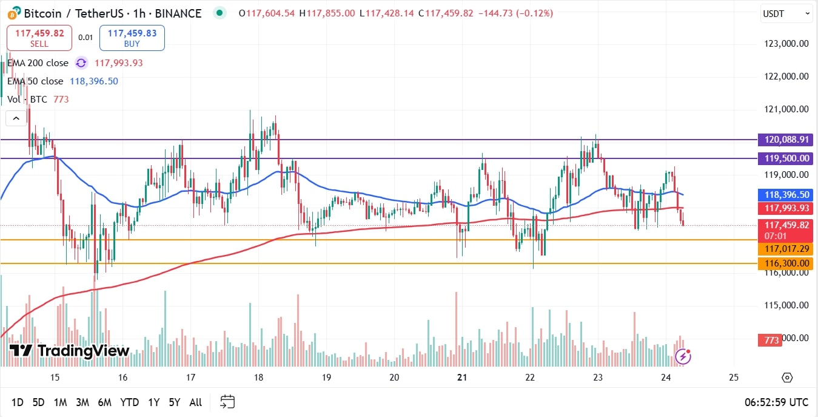The height and width of the screenshot is (417, 818).
Task: Click the 117,993.93 red EMA price label
Action: click(x=786, y=208)
